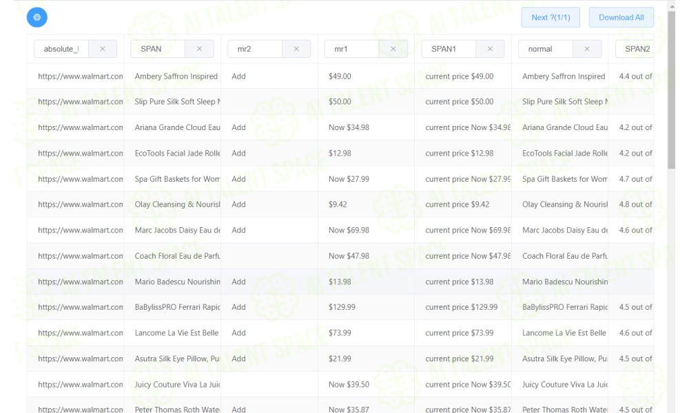Edit the mr2 column name field
Viewport: 689px width, 413px height.
tap(255, 49)
